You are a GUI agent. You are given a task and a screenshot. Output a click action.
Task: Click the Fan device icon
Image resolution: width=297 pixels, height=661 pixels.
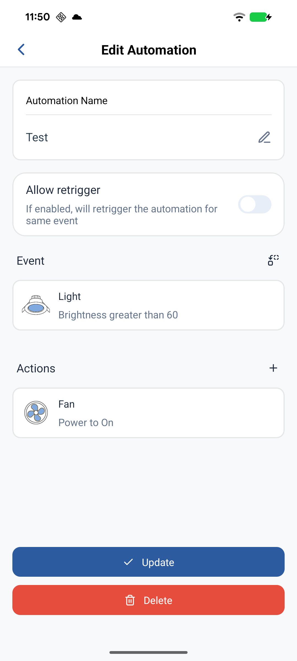click(x=36, y=413)
